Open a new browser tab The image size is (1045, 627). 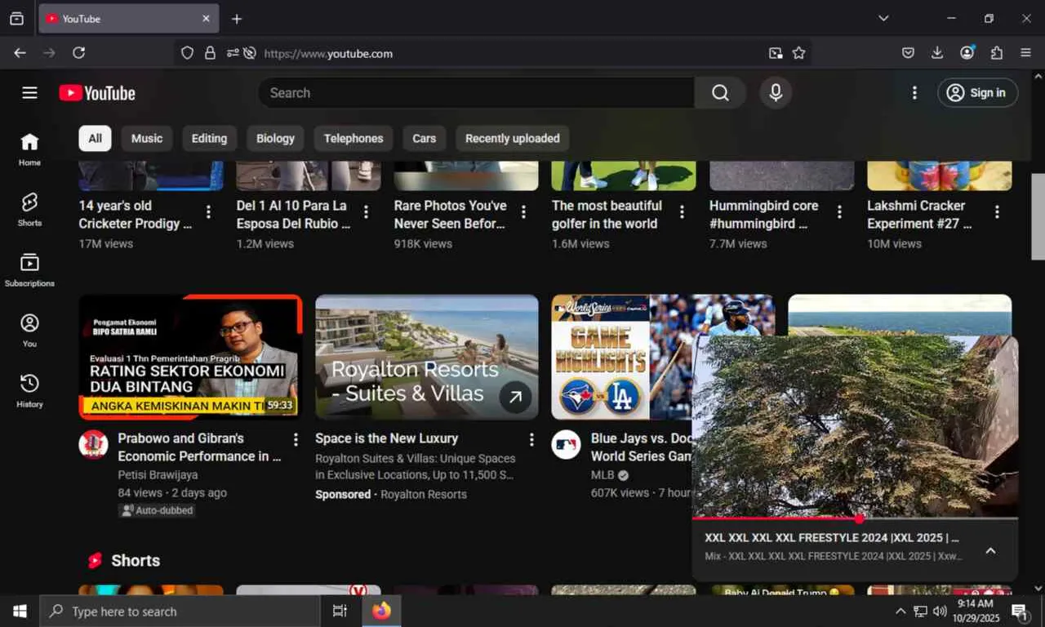pos(237,19)
